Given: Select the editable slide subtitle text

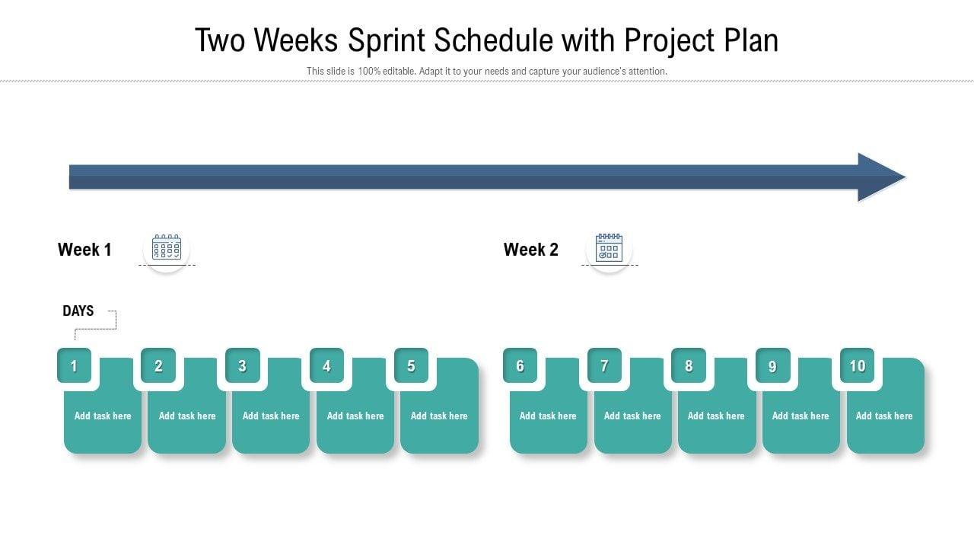Looking at the screenshot, I should 487,72.
